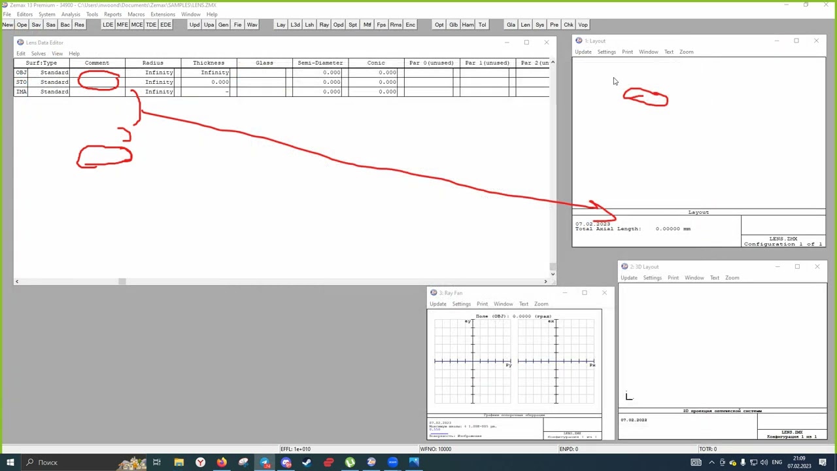This screenshot has width=837, height=471.
Task: Open Firefox from the taskbar
Action: pos(222,462)
